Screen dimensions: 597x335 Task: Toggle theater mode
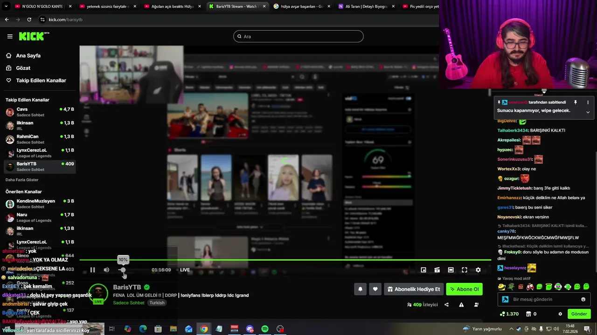click(451, 270)
